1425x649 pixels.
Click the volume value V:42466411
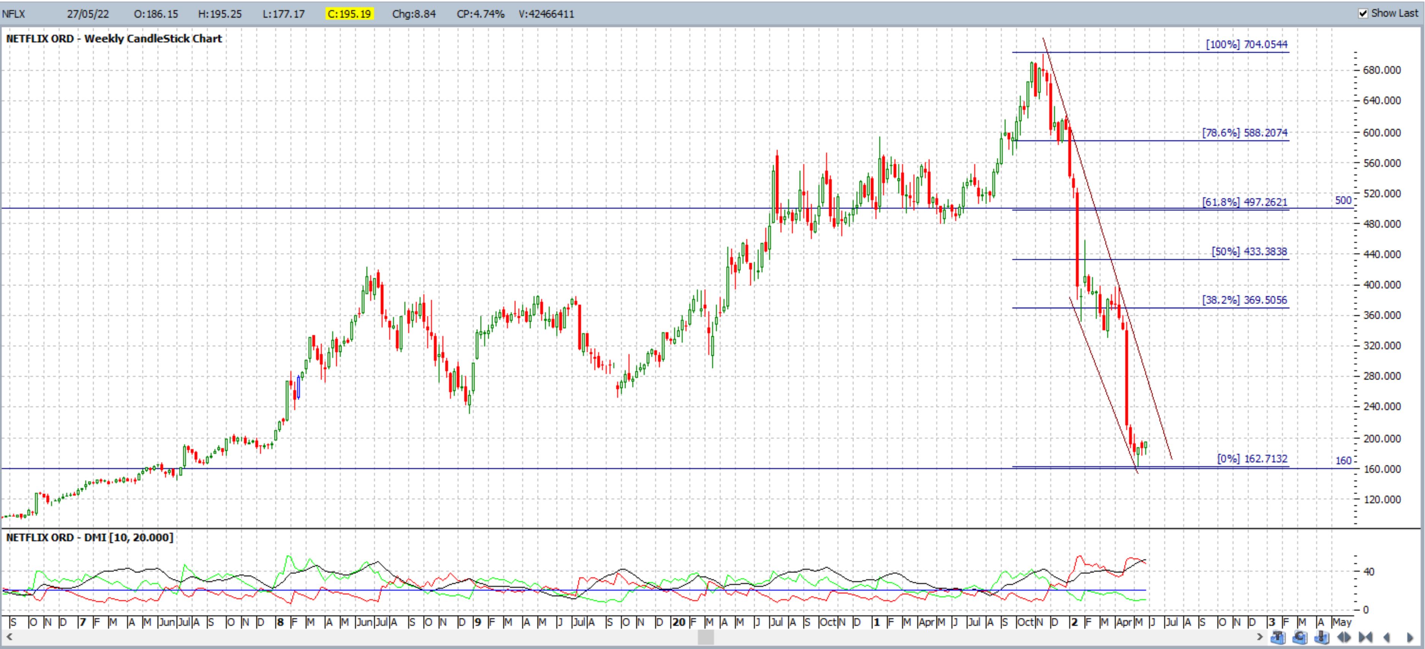(x=547, y=14)
